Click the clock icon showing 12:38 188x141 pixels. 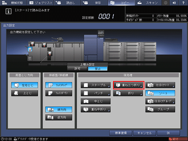click(3, 139)
